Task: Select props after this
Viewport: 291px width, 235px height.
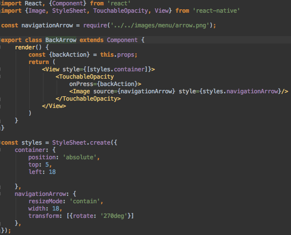Action: pyautogui.click(x=125, y=55)
